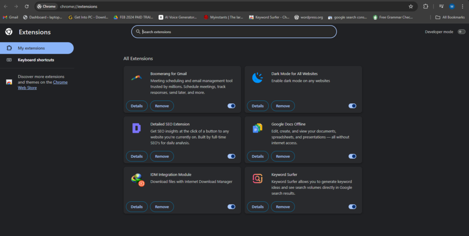Click the Dark Mode for All Websites icon

[x=257, y=78]
